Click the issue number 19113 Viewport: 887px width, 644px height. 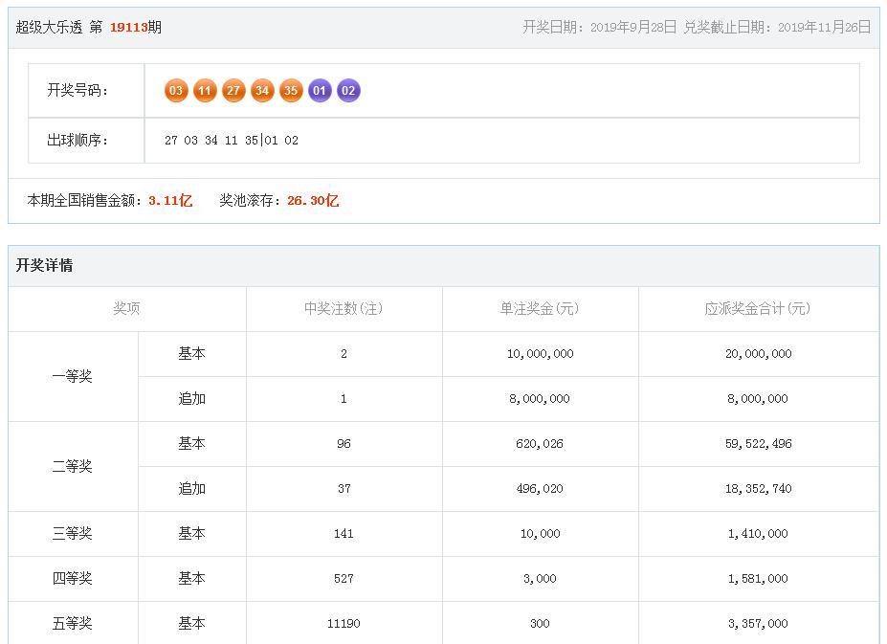[x=128, y=27]
